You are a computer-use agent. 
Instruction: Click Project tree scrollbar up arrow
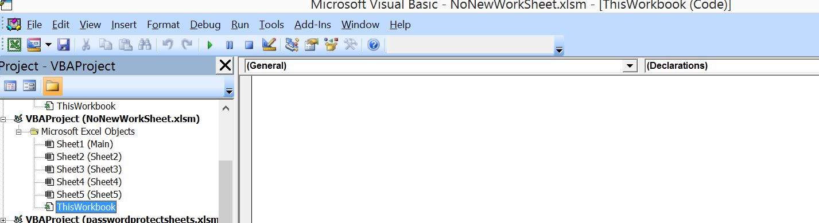[225, 108]
